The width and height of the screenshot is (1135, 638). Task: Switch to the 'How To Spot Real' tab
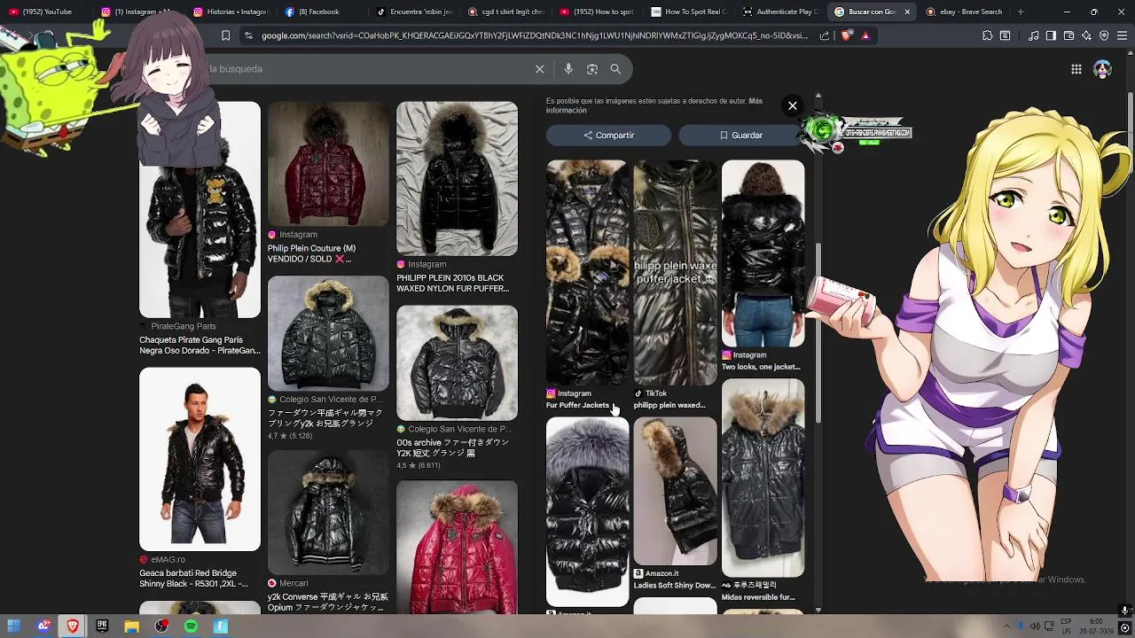click(x=689, y=12)
